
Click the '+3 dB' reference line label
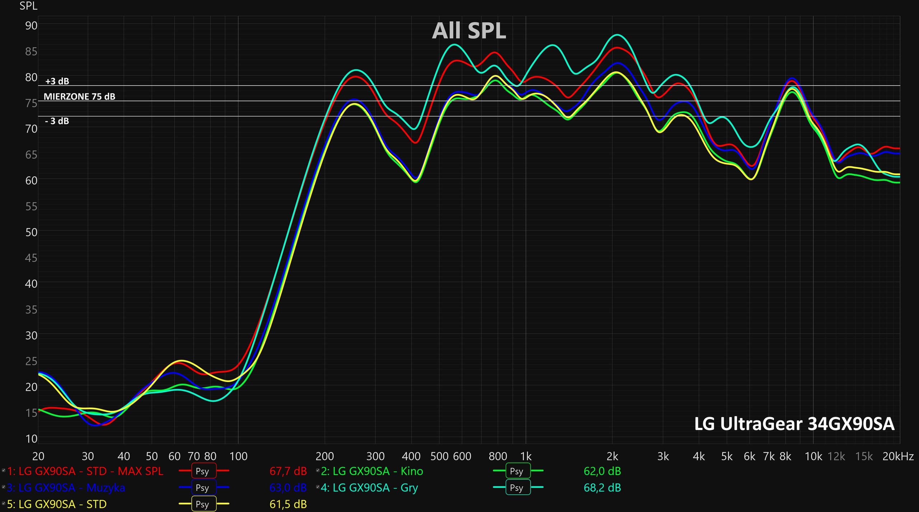(x=57, y=81)
